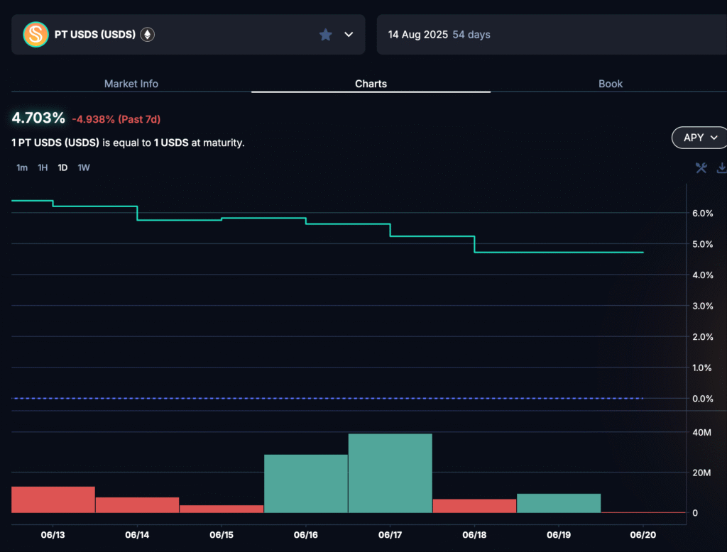
Task: Click the 6.0% axis label
Action: [x=702, y=213]
